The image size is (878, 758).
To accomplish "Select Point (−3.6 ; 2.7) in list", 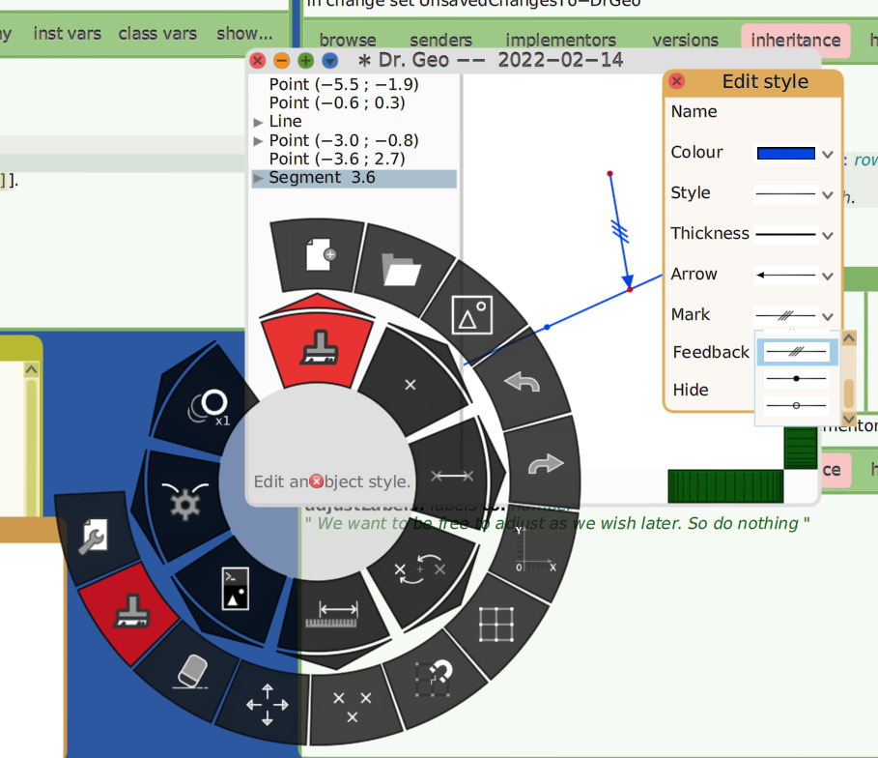I will (x=337, y=160).
